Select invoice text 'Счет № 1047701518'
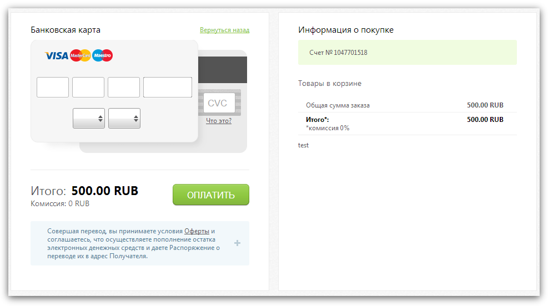Image resolution: width=548 pixels, height=307 pixels. point(338,53)
